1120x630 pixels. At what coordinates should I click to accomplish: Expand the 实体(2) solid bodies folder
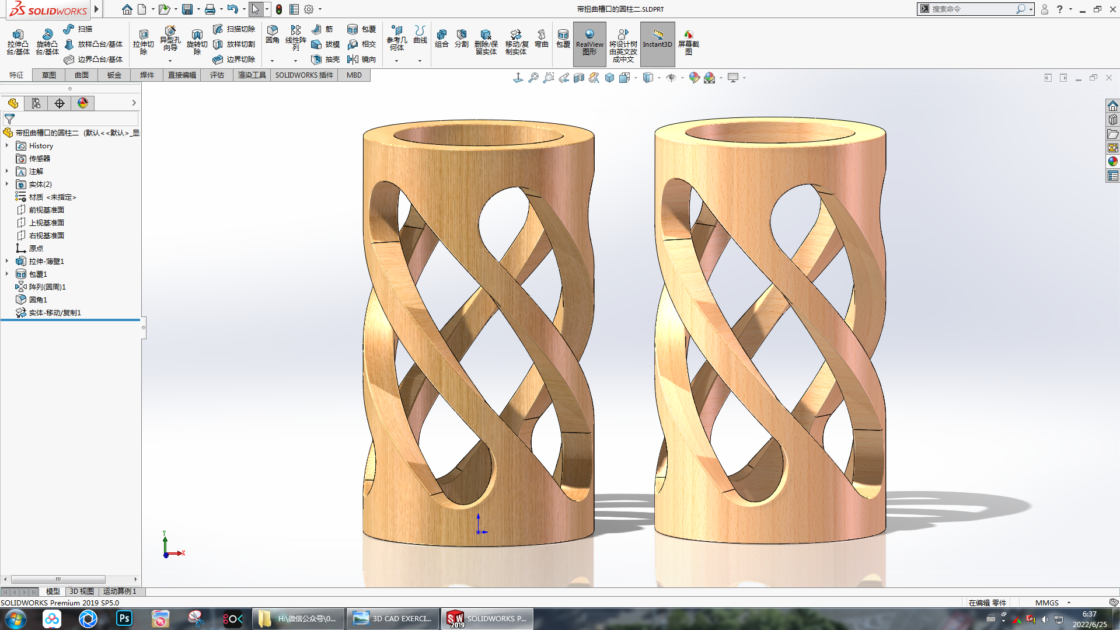[7, 185]
